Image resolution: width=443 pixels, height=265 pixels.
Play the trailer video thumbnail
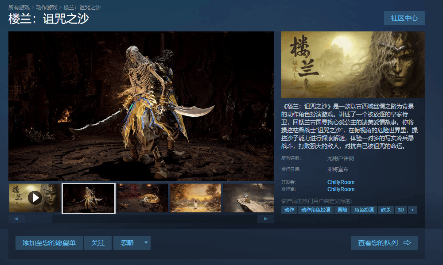click(x=35, y=198)
